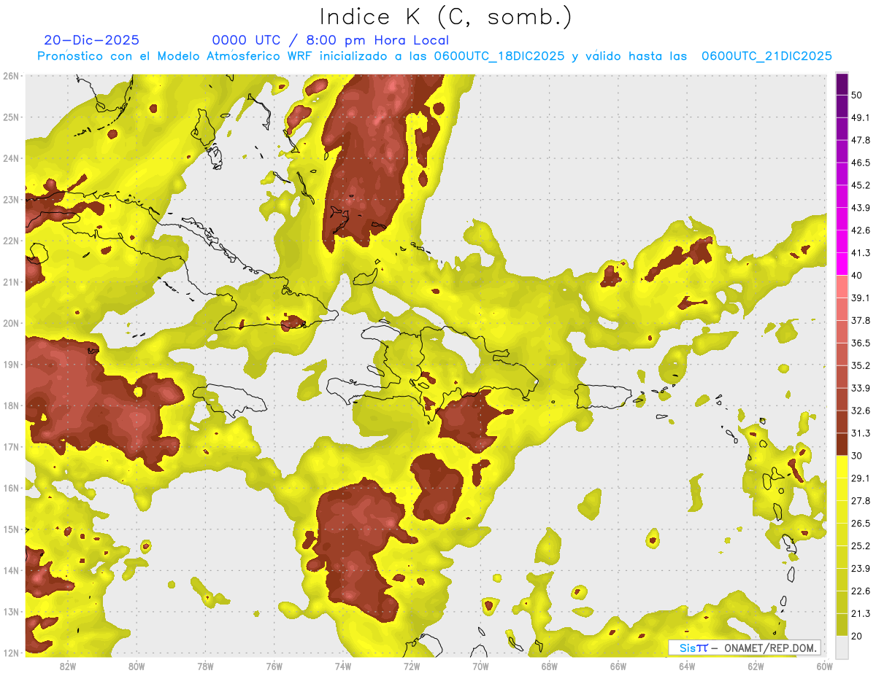This screenshot has height=676, width=876.
Task: Select the colorbar value '37.8'
Action: (x=861, y=321)
